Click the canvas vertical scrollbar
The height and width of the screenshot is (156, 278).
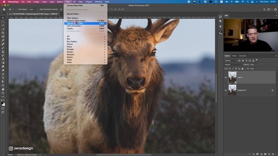pos(216,88)
